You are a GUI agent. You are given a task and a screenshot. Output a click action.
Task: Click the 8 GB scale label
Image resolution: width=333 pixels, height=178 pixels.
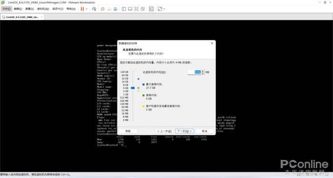(x=126, y=85)
